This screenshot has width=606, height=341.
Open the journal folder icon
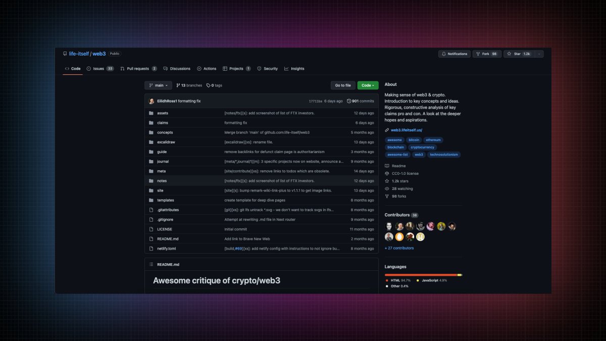151,162
